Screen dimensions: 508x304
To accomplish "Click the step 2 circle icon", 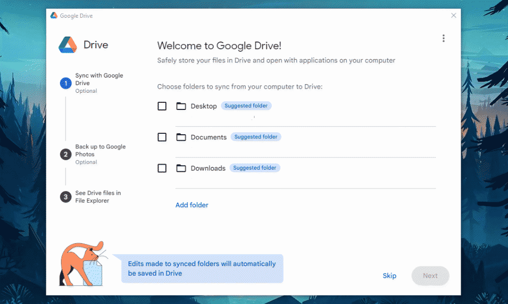I will (66, 155).
